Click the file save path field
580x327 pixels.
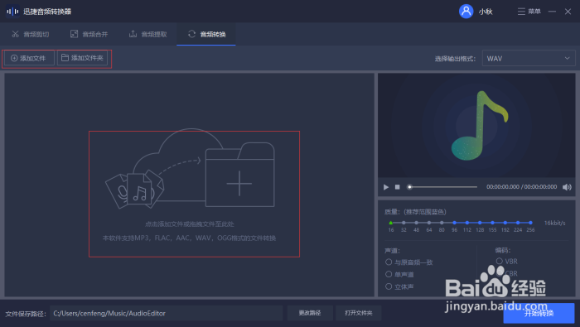click(x=166, y=313)
